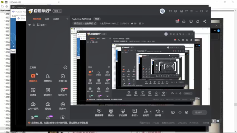Click the FPS:30 status text

click(156, 123)
